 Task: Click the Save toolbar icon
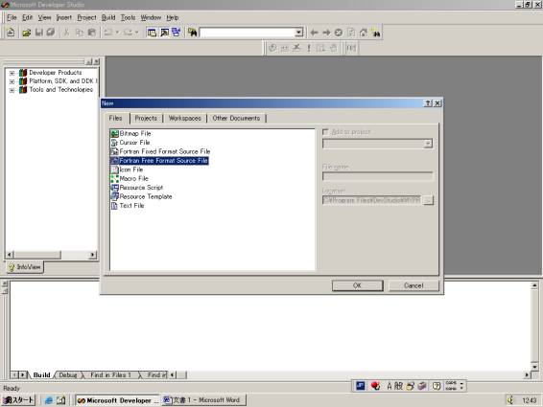38,33
